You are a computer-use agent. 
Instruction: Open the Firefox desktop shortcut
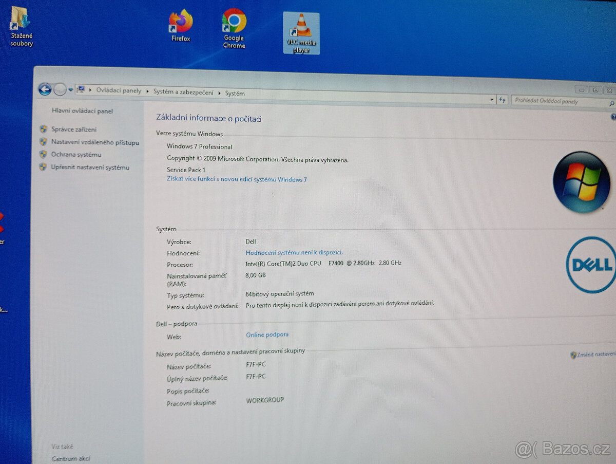point(181,26)
